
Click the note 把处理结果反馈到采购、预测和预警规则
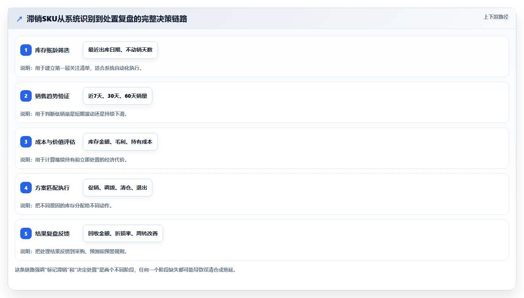74,251
